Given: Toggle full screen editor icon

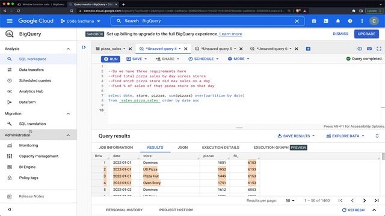Looking at the screenshot, I should pyautogui.click(x=379, y=49).
